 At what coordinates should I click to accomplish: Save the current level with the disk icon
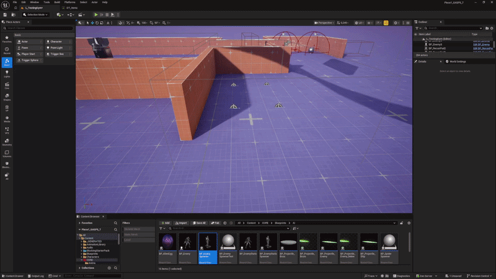6,14
